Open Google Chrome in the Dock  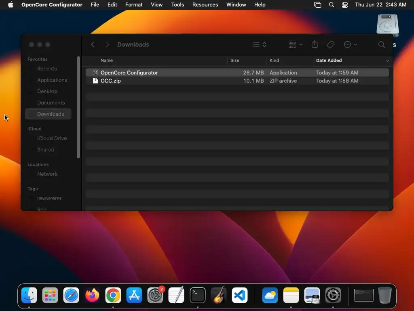point(113,295)
